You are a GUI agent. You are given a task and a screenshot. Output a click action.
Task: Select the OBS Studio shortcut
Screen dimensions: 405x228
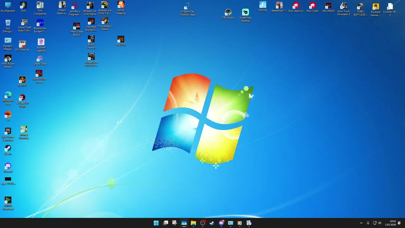coord(228,14)
